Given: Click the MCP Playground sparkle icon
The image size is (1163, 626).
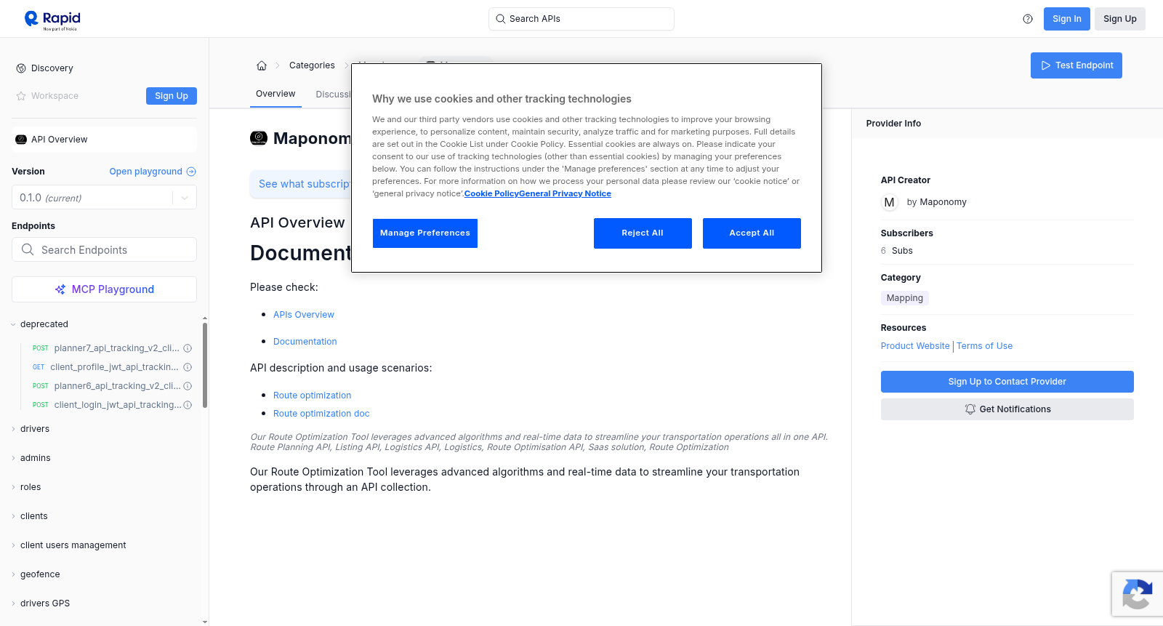Looking at the screenshot, I should (x=60, y=289).
